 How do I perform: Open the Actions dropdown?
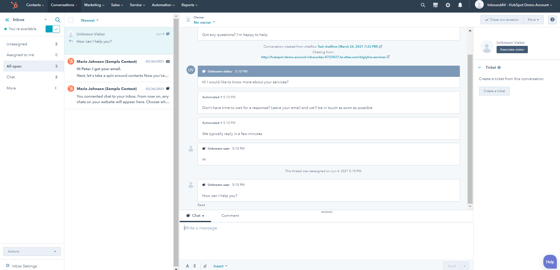pos(32,252)
